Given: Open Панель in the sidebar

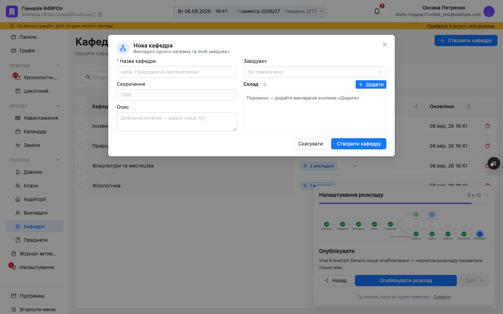Looking at the screenshot, I should pyautogui.click(x=35, y=37).
